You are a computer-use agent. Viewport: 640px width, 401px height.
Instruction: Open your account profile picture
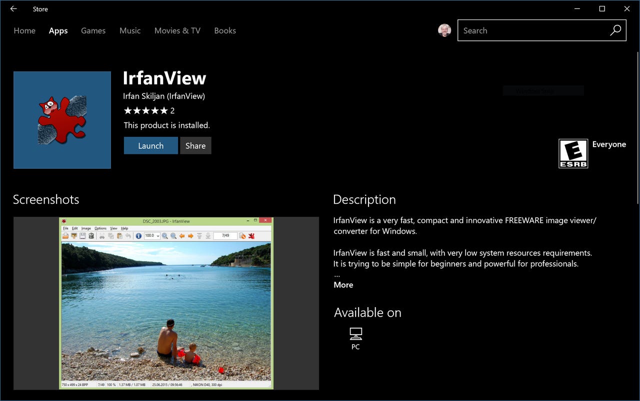tap(444, 30)
